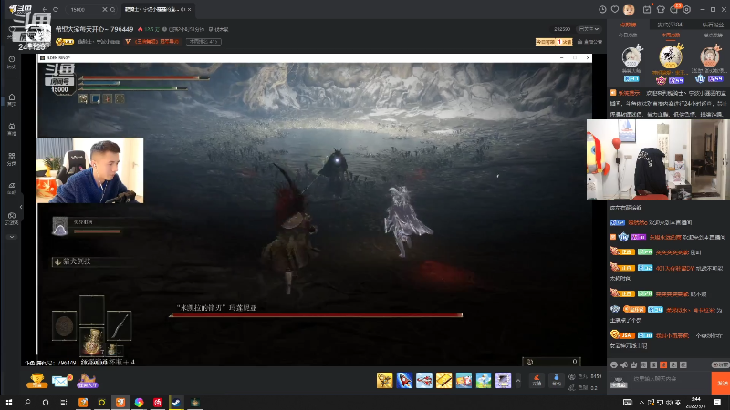Send the rocket gift in the gift bar
The height and width of the screenshot is (410, 730).
coord(404,380)
